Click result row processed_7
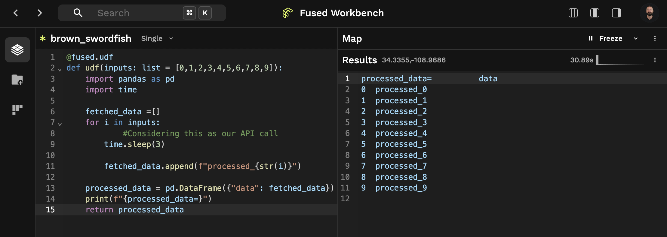This screenshot has height=237, width=667. (394, 166)
